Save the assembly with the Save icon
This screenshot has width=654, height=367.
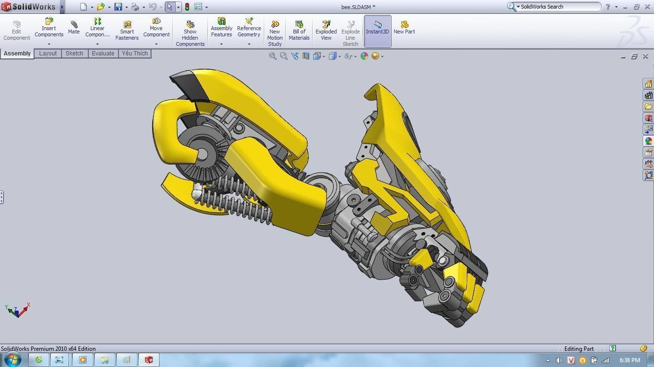tap(118, 7)
